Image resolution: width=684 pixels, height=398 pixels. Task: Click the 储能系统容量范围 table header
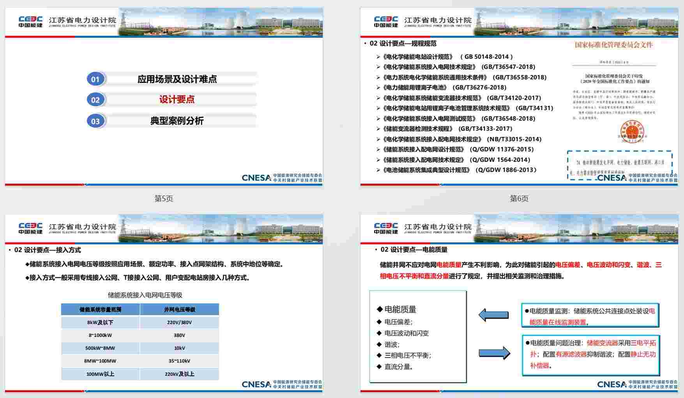click(x=100, y=310)
